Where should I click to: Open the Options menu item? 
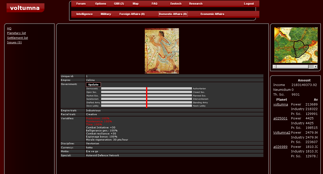pyautogui.click(x=100, y=4)
